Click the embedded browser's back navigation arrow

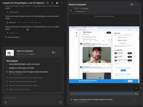(x=70, y=30)
